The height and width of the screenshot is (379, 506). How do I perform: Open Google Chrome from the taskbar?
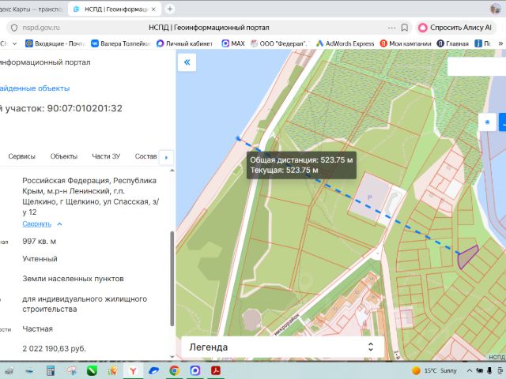[x=174, y=371]
